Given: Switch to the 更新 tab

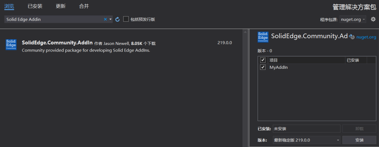Looking at the screenshot, I should [x=61, y=6].
